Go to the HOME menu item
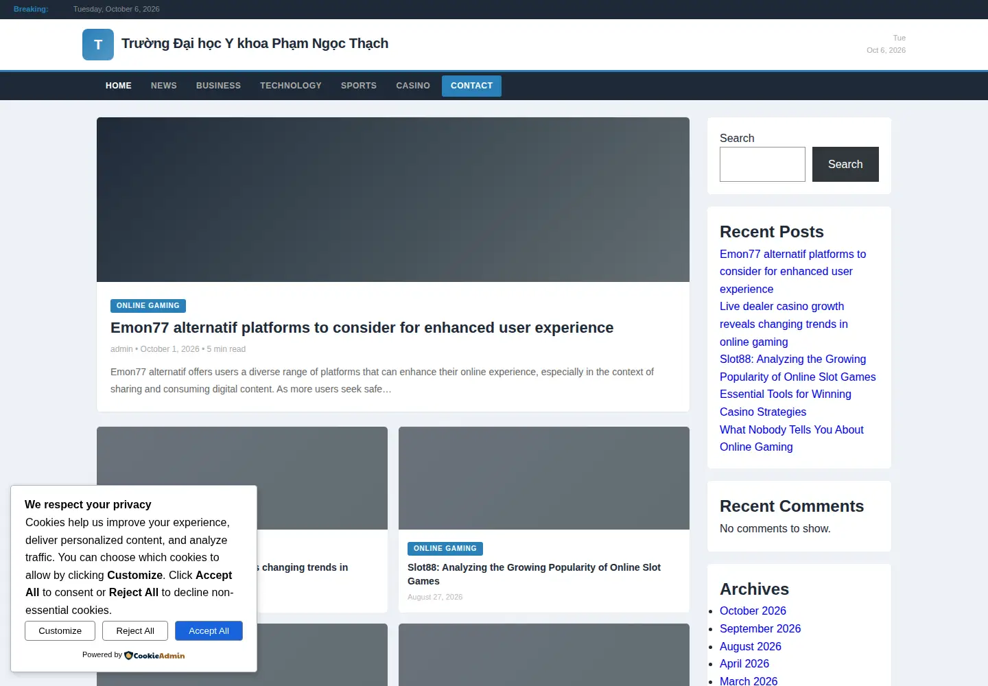Image resolution: width=988 pixels, height=686 pixels. tap(119, 86)
